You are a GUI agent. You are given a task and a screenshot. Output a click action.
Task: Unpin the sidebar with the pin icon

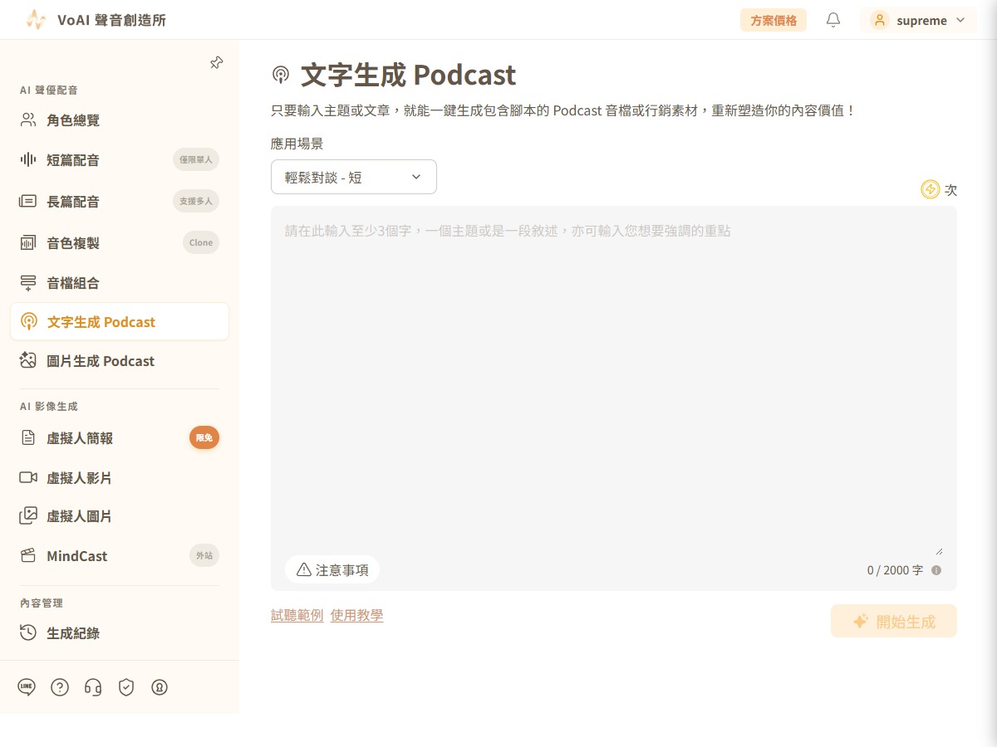(216, 62)
